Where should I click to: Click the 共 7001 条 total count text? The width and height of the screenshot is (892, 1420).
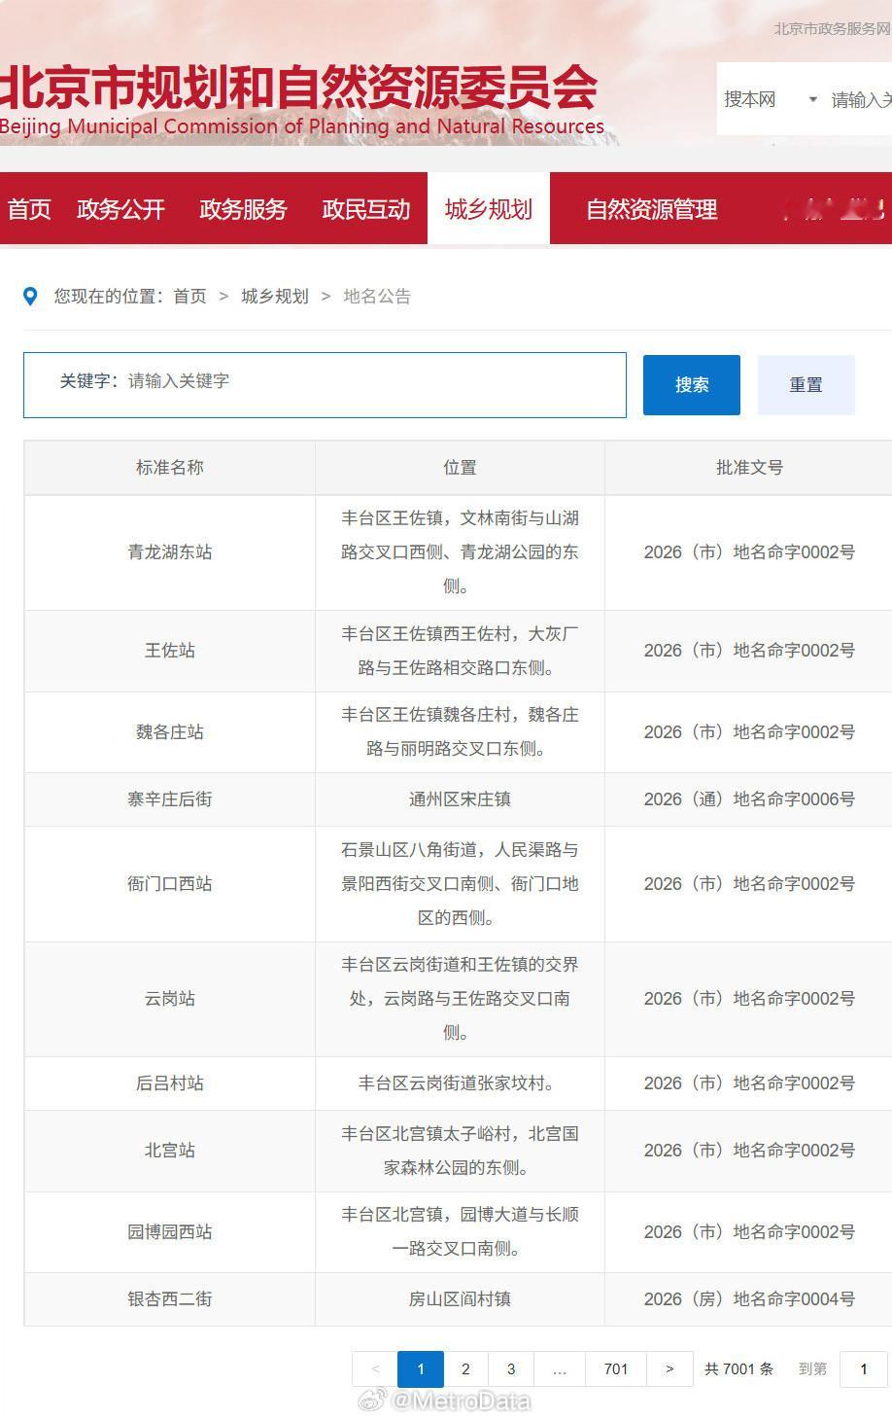click(x=738, y=1369)
